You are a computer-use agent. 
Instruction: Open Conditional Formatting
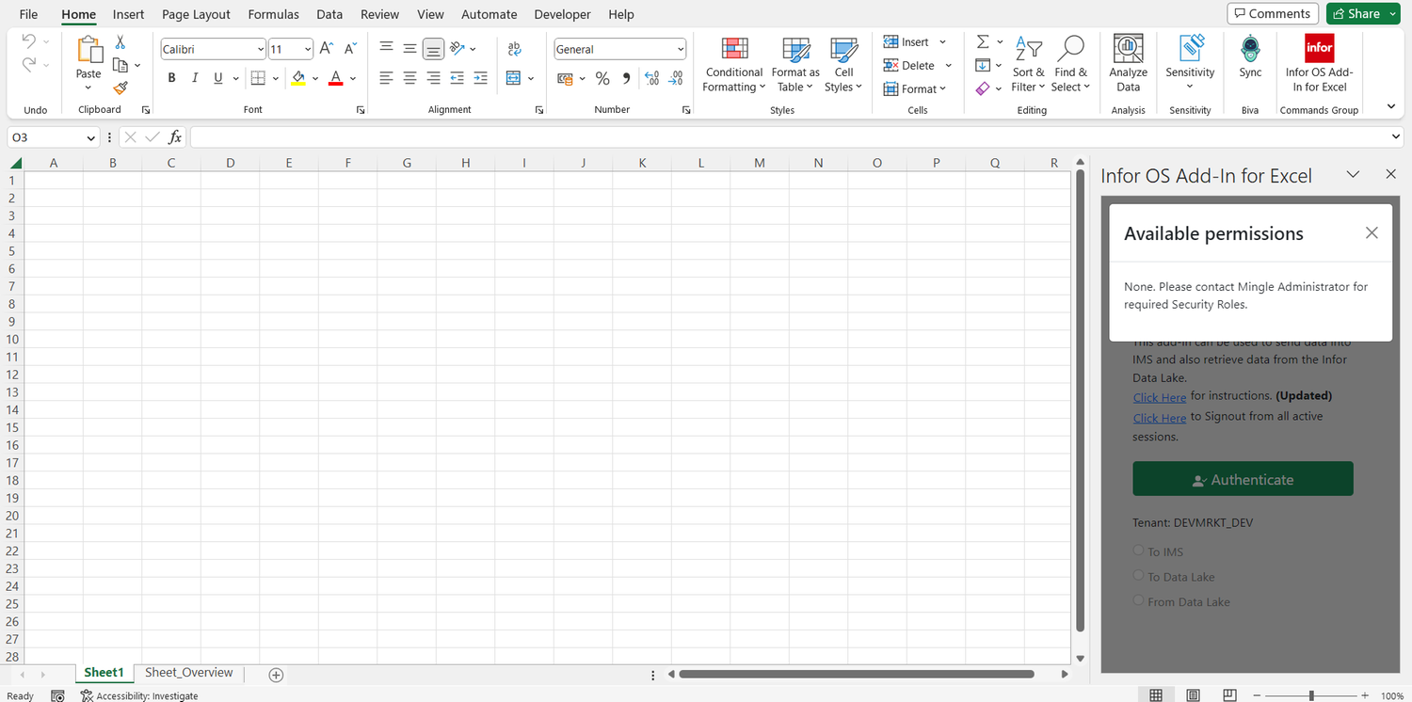(x=733, y=63)
